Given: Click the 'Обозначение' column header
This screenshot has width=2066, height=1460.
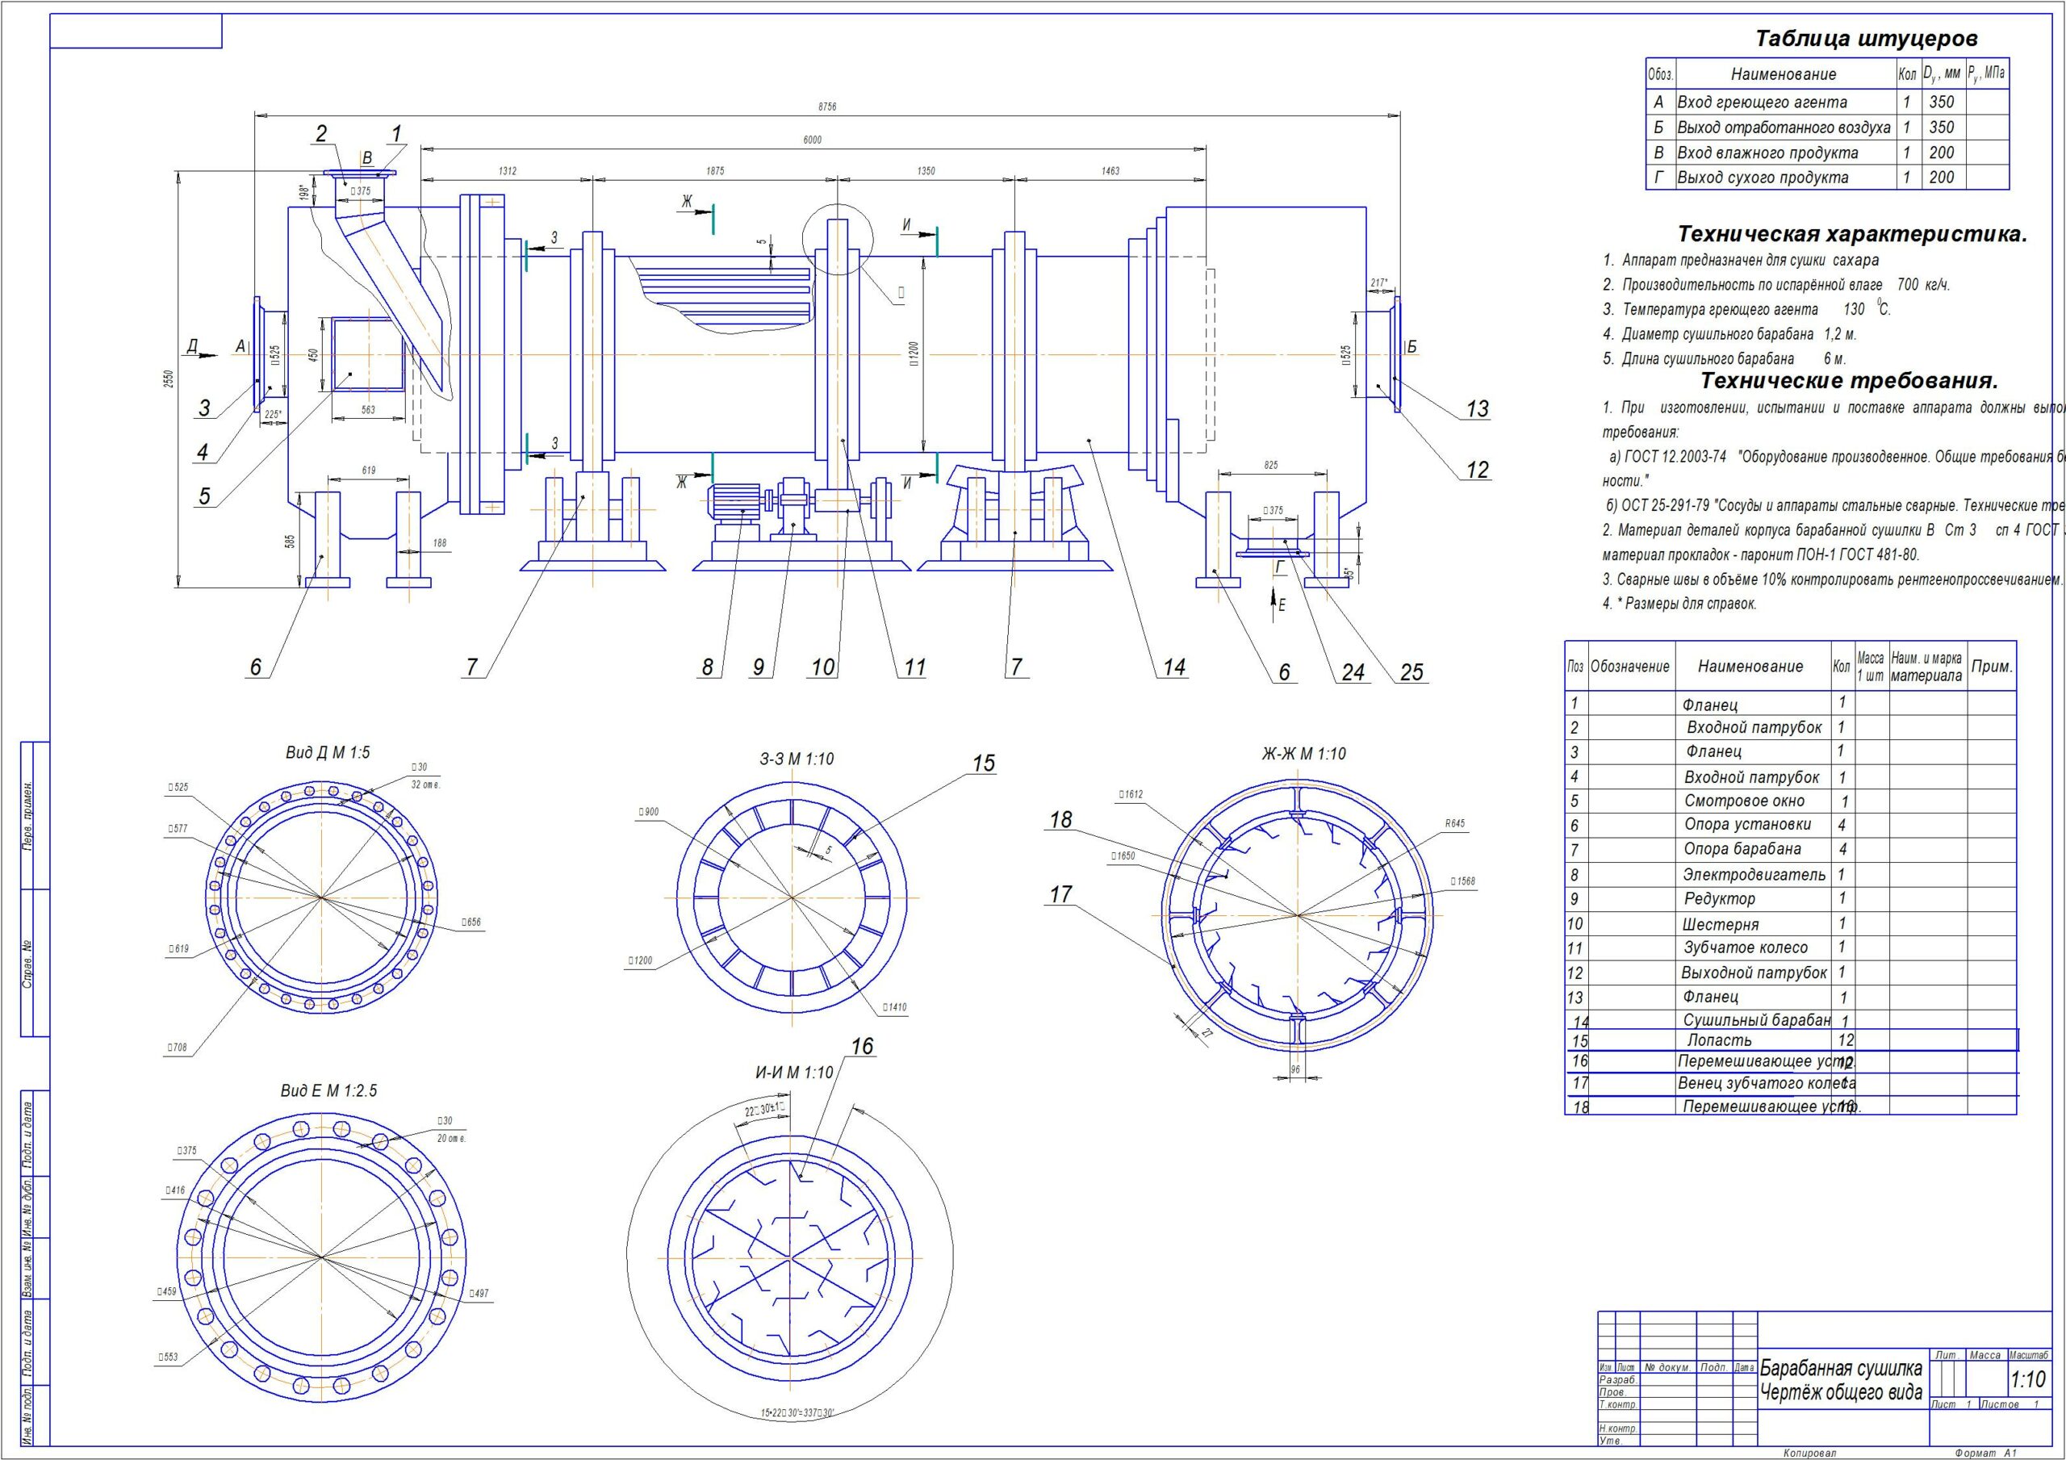Looking at the screenshot, I should (1630, 666).
